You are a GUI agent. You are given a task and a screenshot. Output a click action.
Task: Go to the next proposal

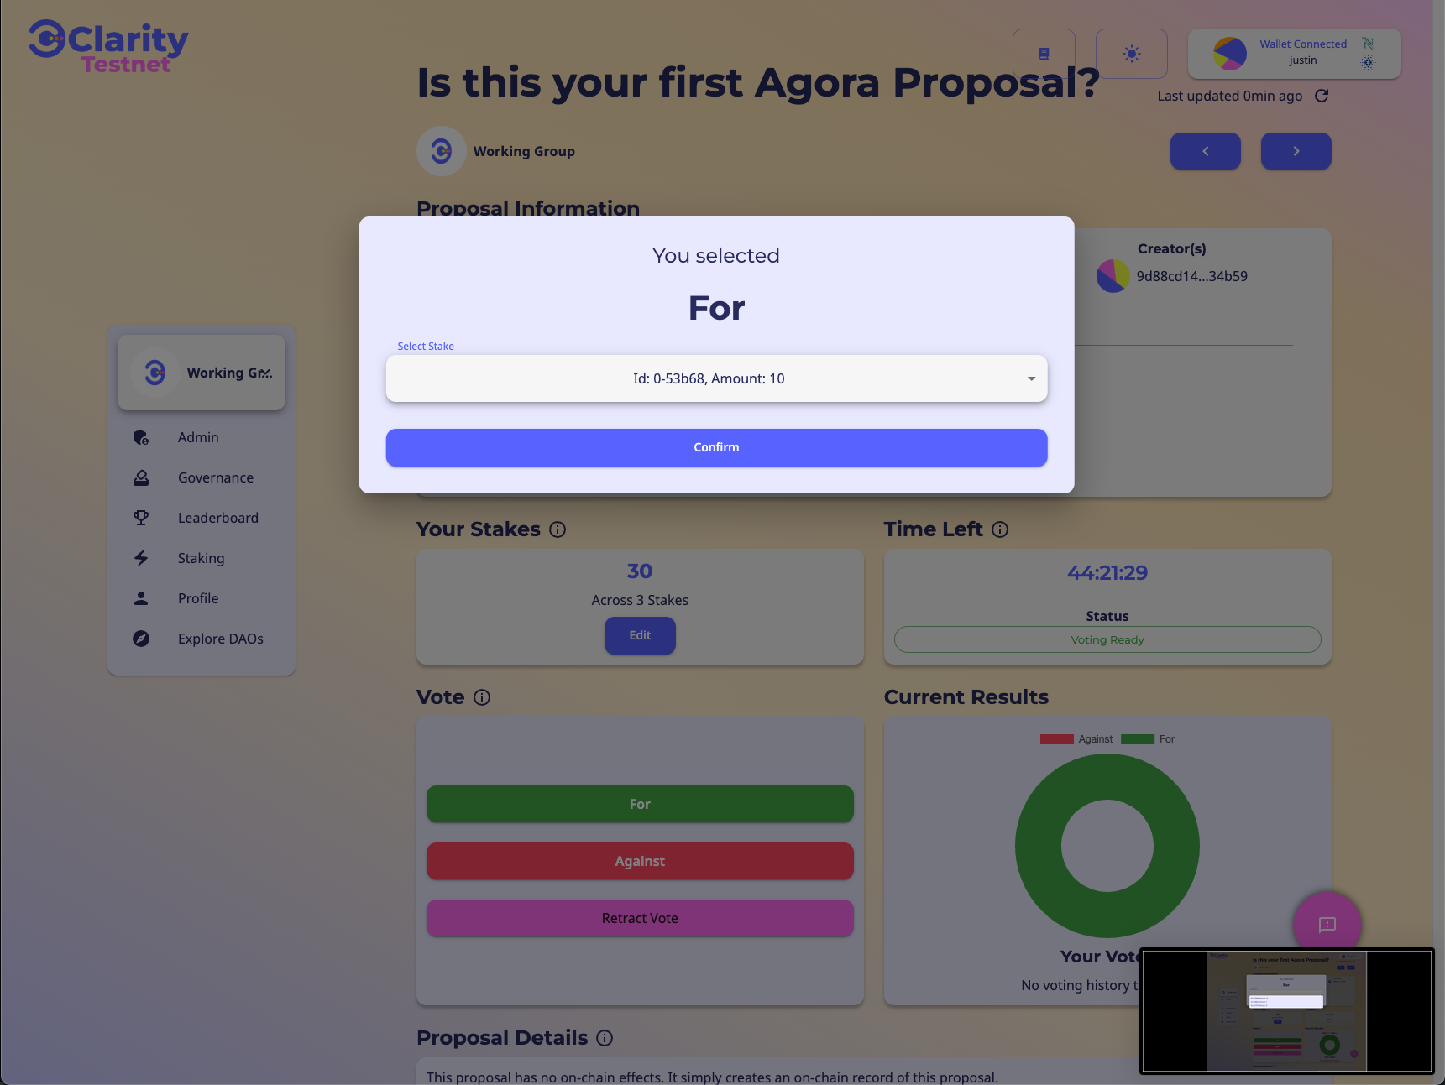coord(1296,151)
